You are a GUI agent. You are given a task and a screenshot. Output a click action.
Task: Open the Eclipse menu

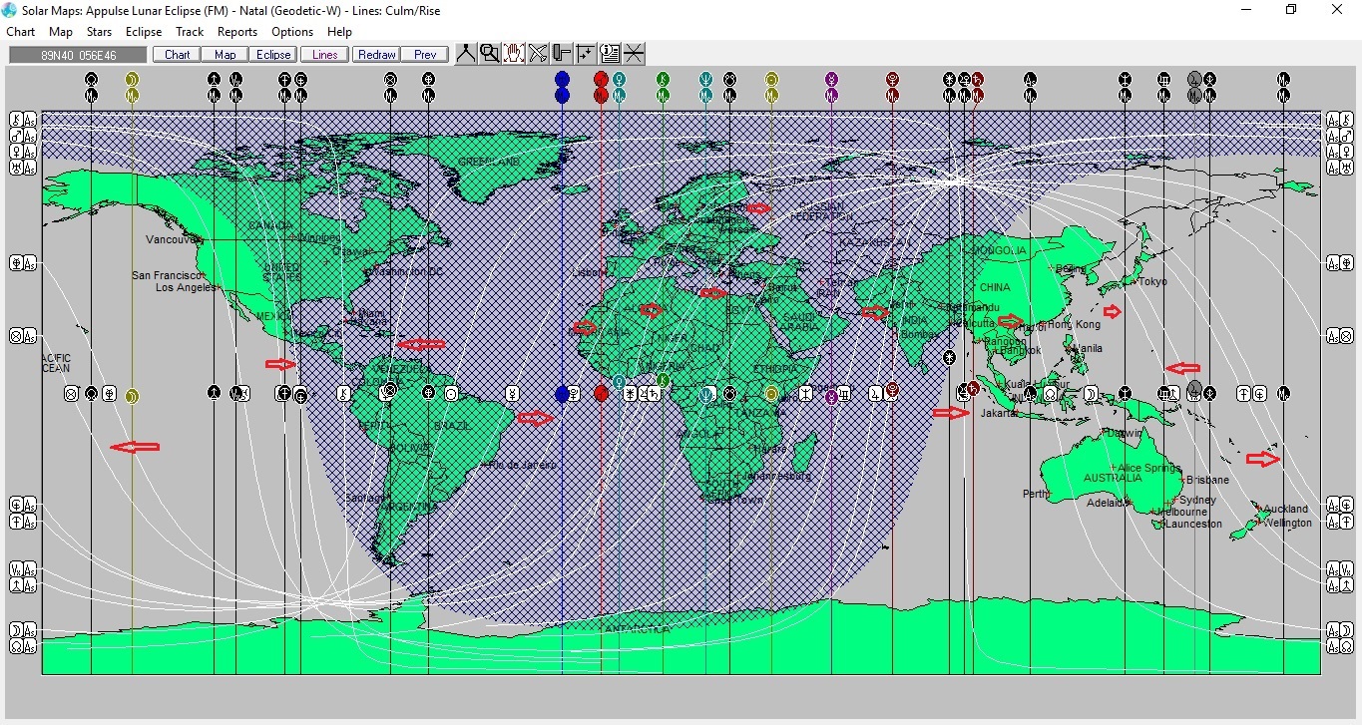coord(144,32)
